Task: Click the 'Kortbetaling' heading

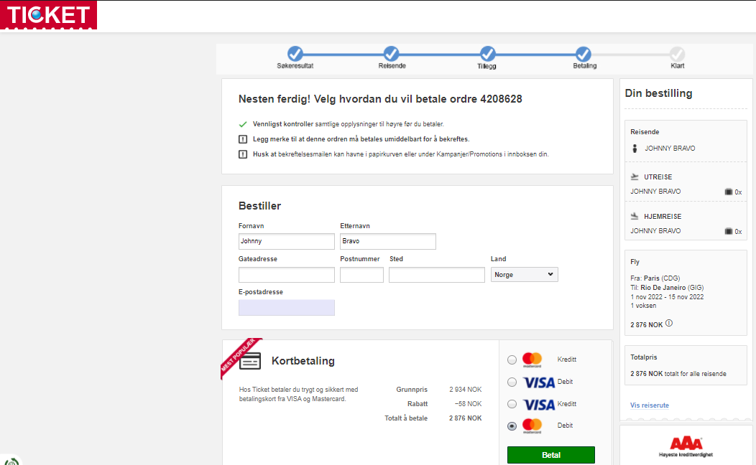Action: (303, 361)
